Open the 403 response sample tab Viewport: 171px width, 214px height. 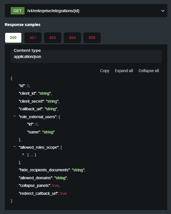coord(53,38)
